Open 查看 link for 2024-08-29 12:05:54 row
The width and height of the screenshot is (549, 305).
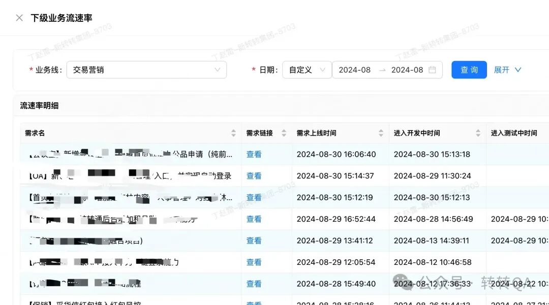tap(254, 262)
